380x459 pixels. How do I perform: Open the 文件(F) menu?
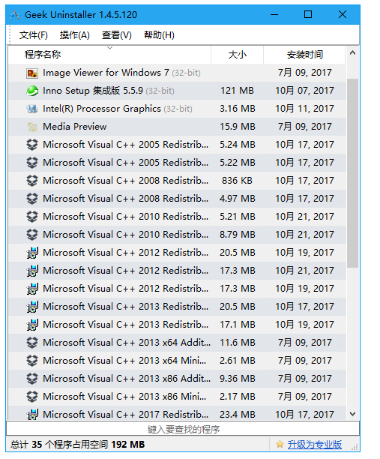(x=33, y=35)
